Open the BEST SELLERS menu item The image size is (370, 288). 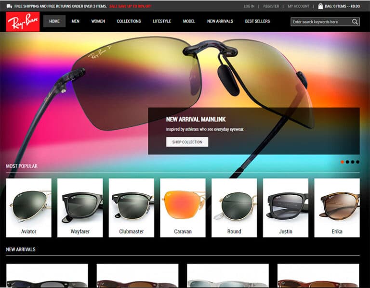[257, 21]
